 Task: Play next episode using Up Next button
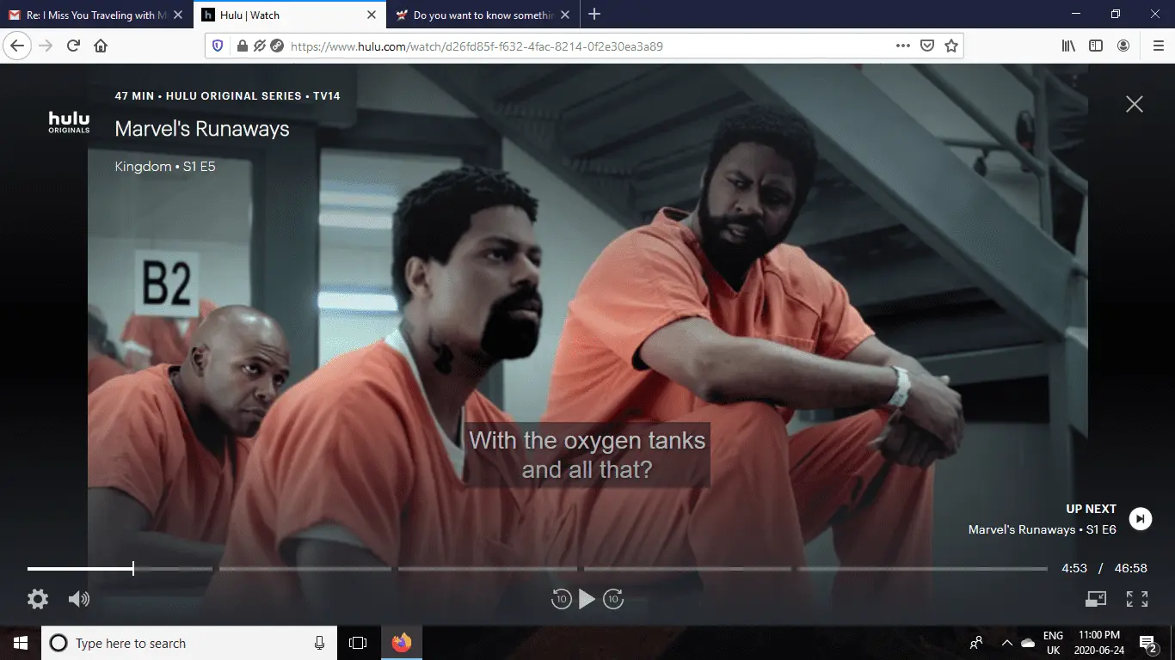coord(1140,518)
